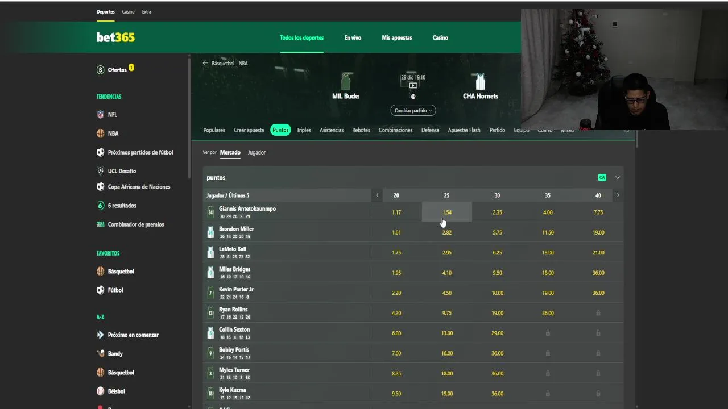This screenshot has width=728, height=409.
Task: Click Ryan Rollins jersey number 13 icon
Action: click(x=210, y=313)
